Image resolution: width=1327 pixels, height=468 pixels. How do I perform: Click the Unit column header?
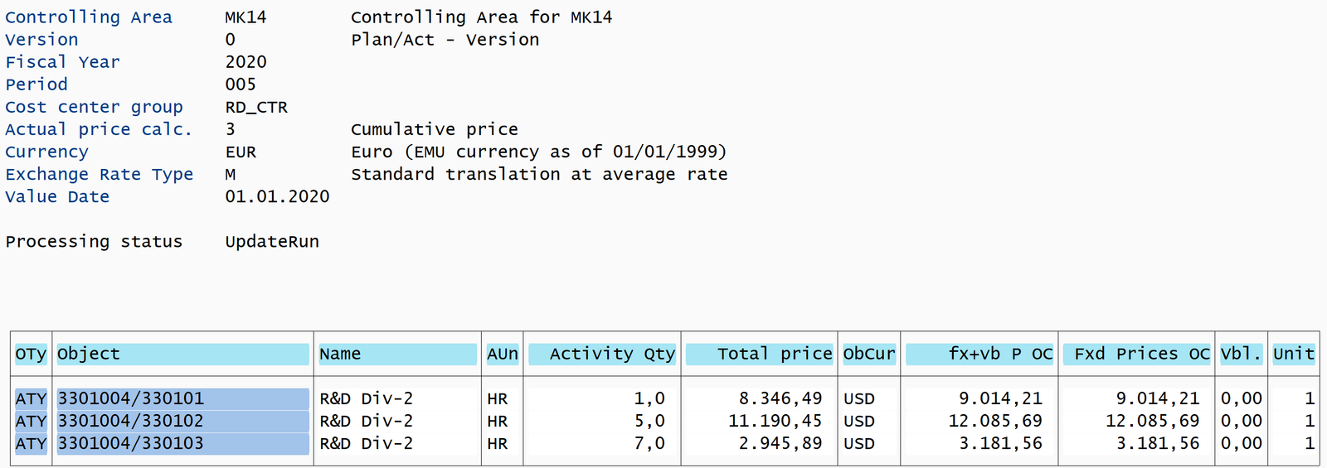(1293, 354)
